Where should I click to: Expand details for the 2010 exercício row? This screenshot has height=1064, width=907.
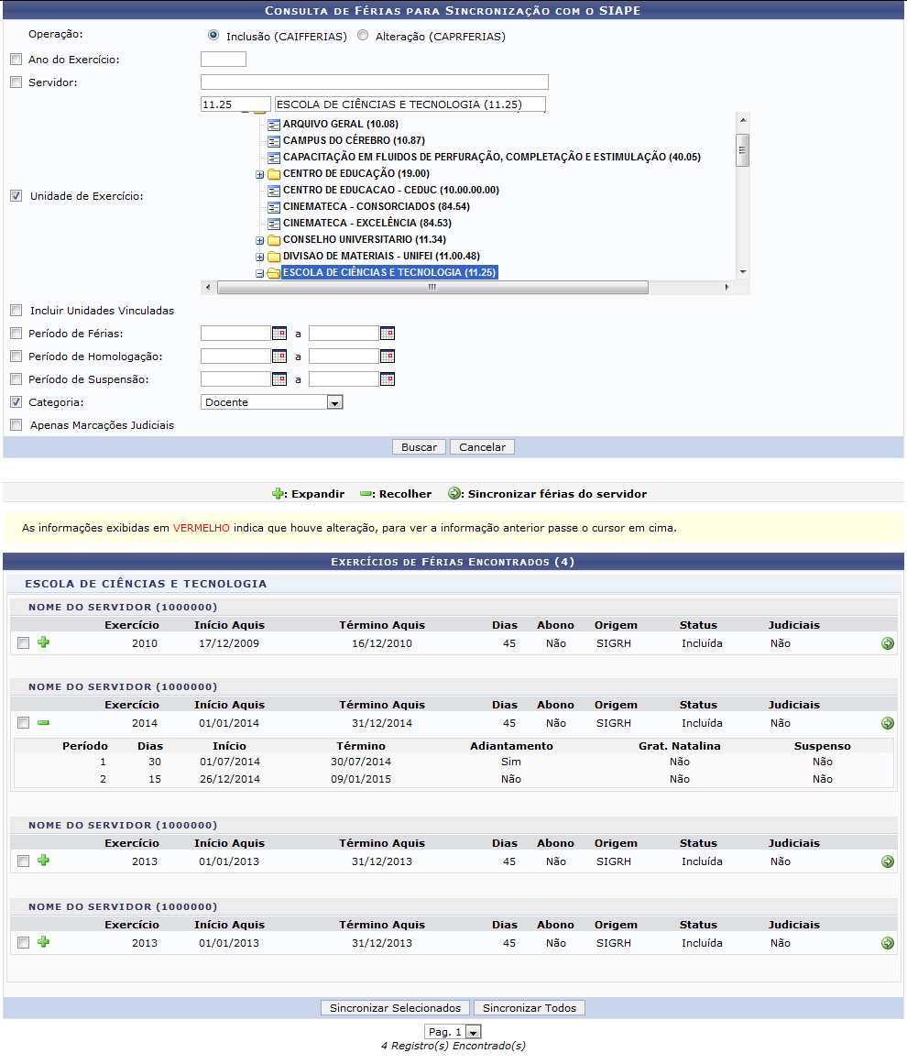pos(43,643)
